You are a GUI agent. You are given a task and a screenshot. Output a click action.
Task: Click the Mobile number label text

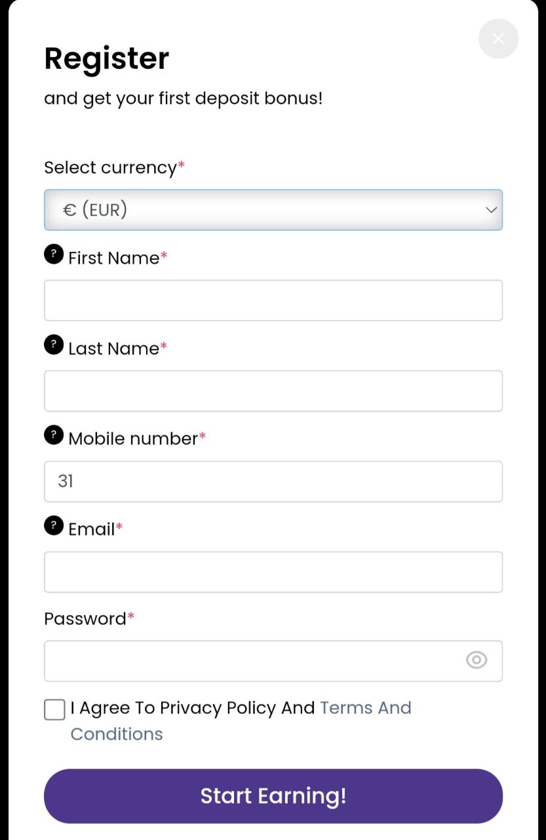(x=133, y=438)
